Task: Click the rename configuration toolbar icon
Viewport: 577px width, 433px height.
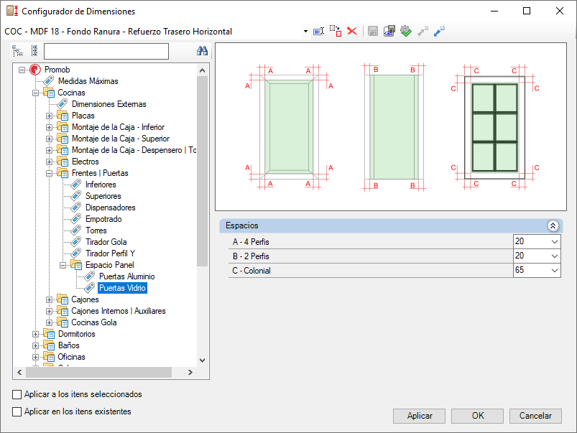Action: (x=318, y=32)
